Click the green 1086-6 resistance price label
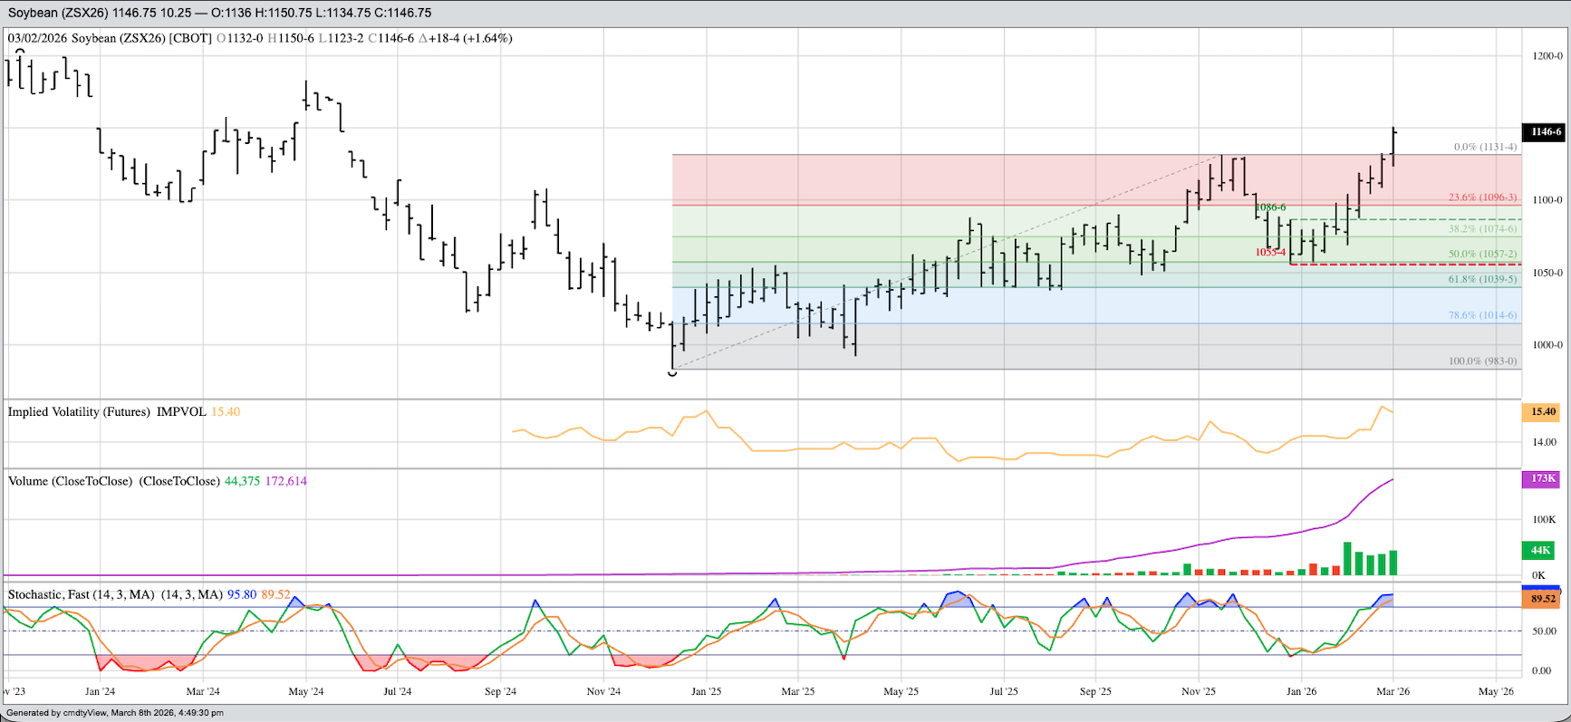1571x722 pixels. pos(1270,207)
